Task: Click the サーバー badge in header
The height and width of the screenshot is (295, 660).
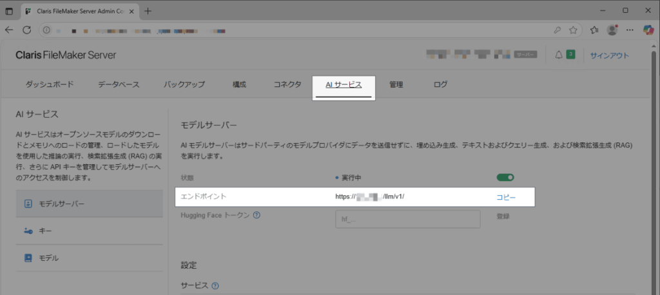Action: coord(525,55)
